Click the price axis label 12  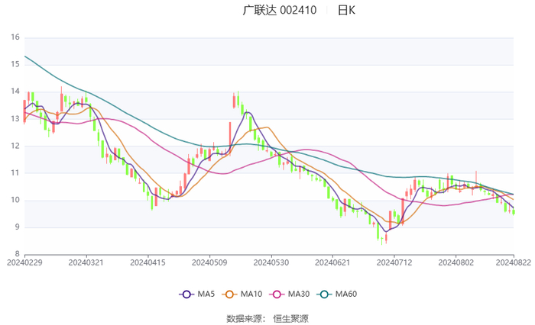(x=15, y=146)
